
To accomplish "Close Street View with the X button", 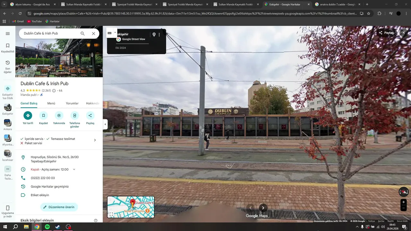I will point(404,33).
